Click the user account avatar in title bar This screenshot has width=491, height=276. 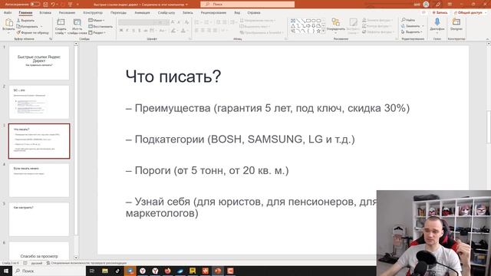(x=426, y=5)
